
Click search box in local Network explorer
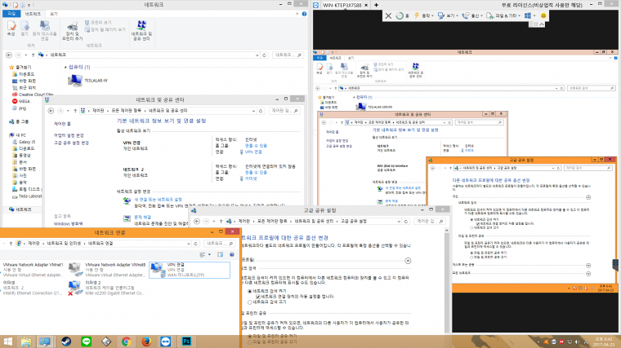[288, 55]
